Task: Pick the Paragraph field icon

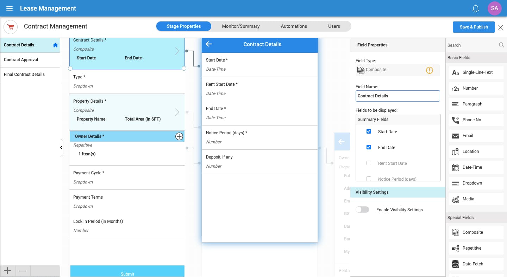Action: [x=456, y=104]
